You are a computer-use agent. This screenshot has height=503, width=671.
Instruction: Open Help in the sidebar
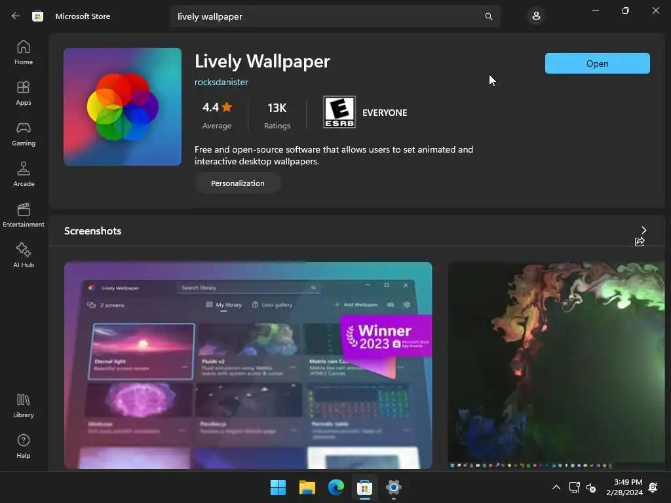(x=24, y=447)
